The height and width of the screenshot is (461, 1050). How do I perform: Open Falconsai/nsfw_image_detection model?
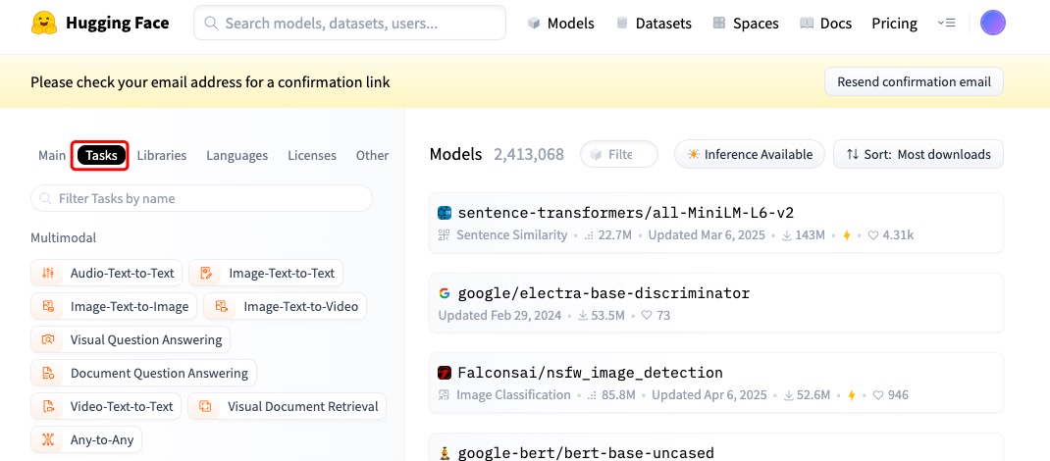tap(590, 373)
